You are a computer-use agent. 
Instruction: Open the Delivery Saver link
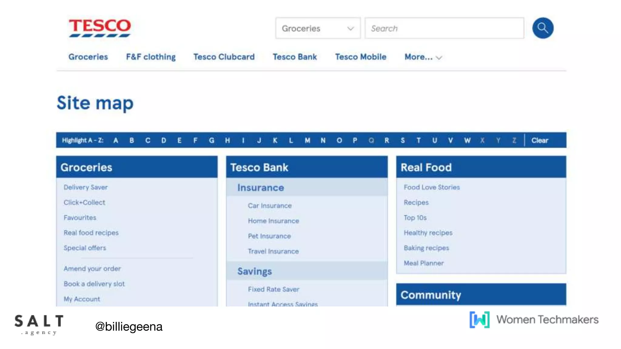pos(86,187)
